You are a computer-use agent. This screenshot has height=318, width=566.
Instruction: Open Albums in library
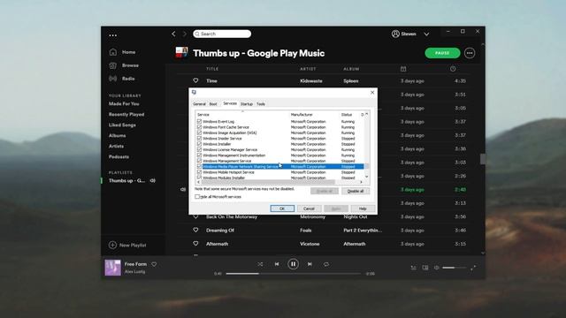tap(118, 135)
